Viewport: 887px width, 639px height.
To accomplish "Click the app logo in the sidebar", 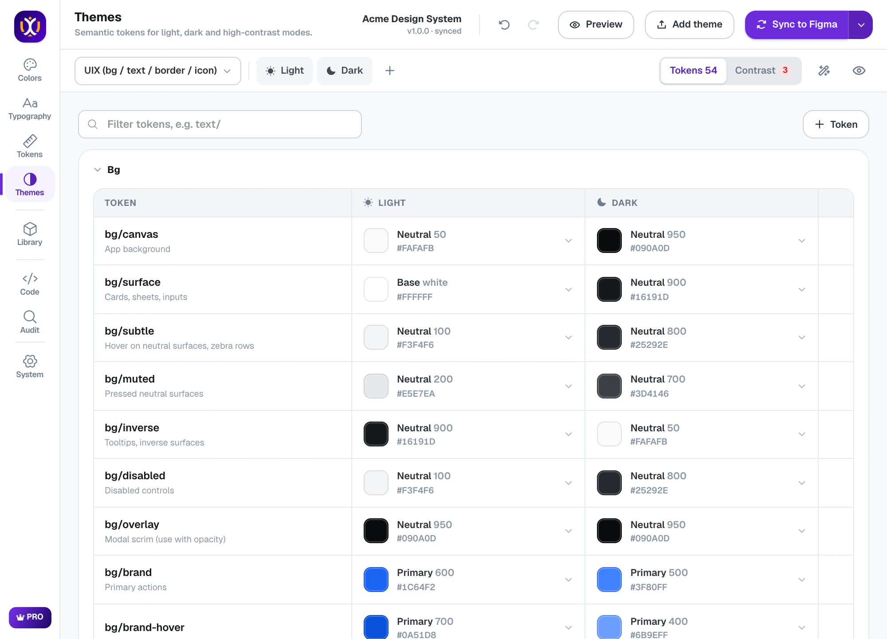I will (x=30, y=26).
